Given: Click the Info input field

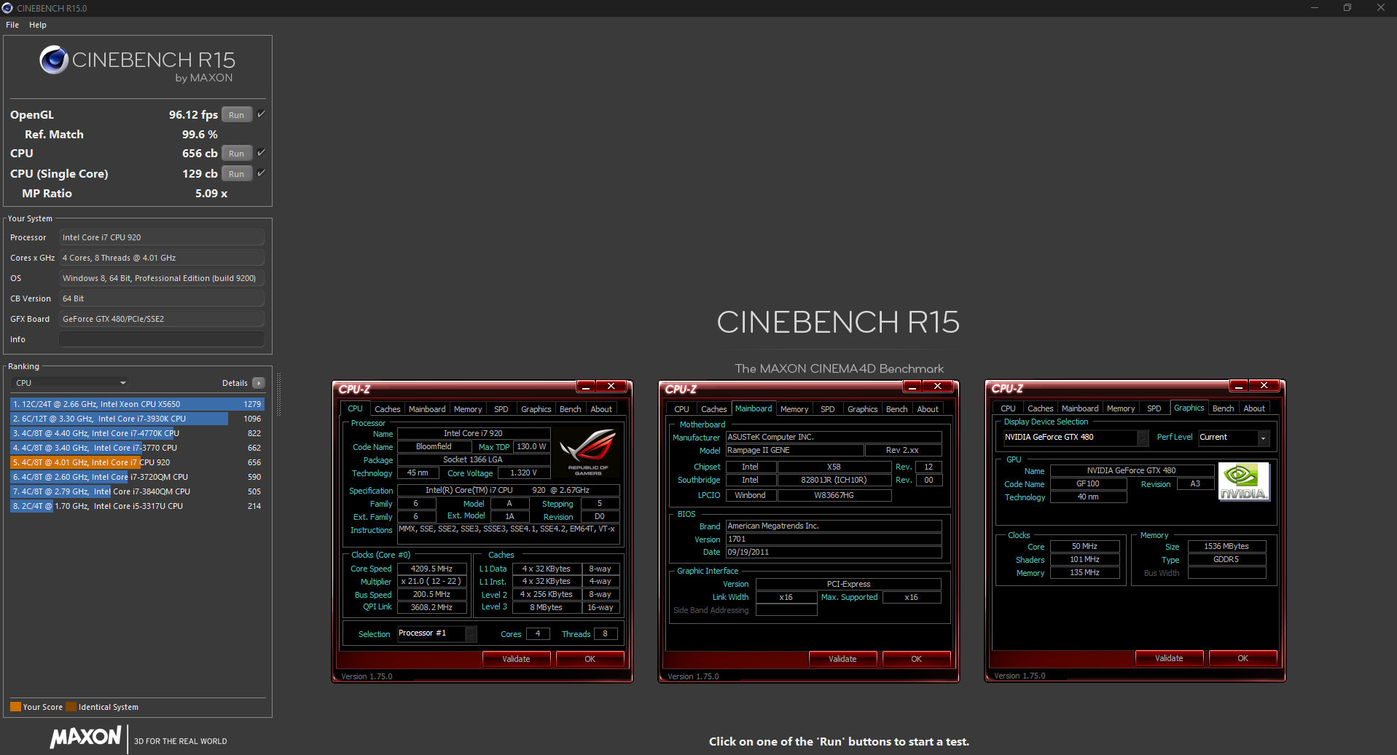Looking at the screenshot, I should point(162,339).
